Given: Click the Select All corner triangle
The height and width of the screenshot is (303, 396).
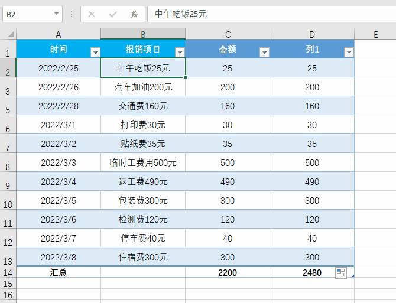Looking at the screenshot, I should point(11,34).
